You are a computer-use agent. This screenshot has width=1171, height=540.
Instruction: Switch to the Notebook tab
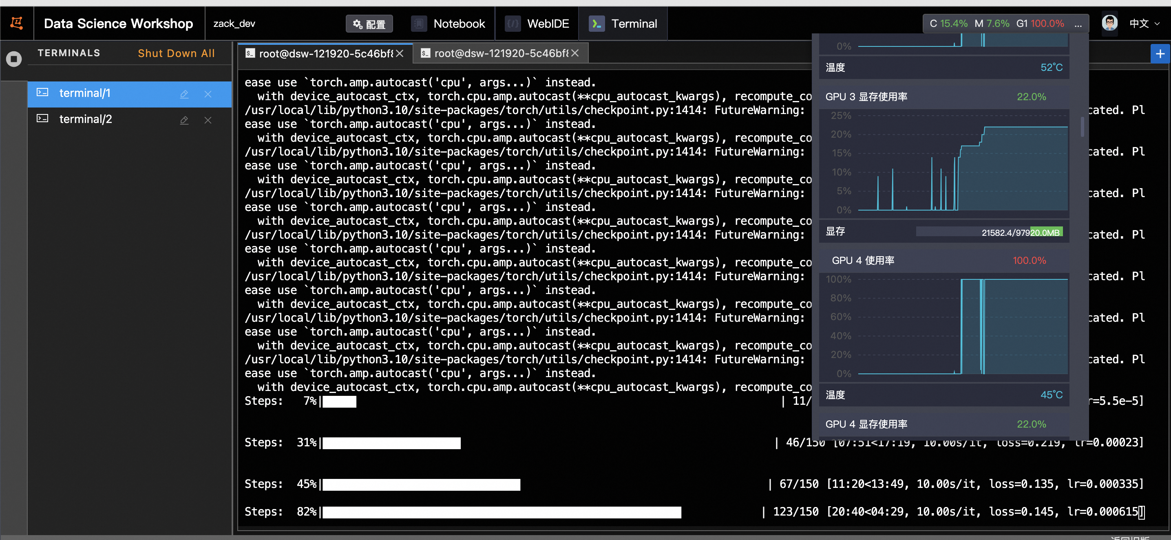pos(448,23)
